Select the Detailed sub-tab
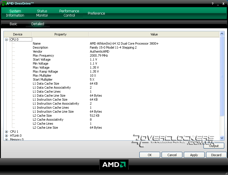228x175 pixels. [38, 24]
